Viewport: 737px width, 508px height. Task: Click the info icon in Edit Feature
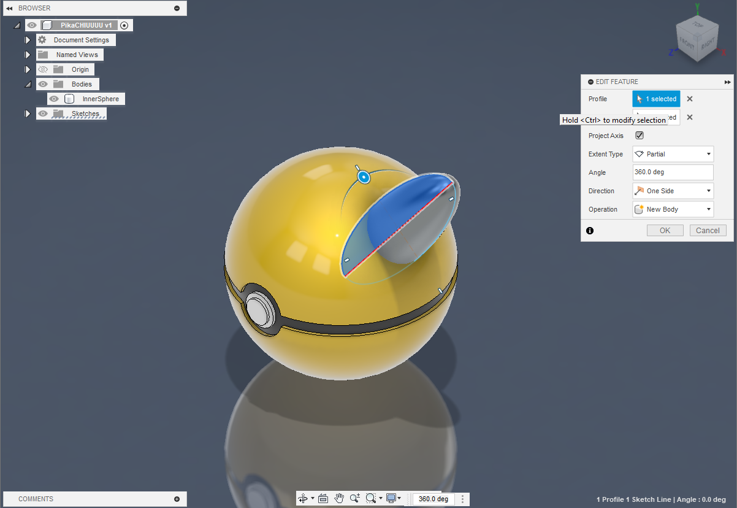(590, 231)
